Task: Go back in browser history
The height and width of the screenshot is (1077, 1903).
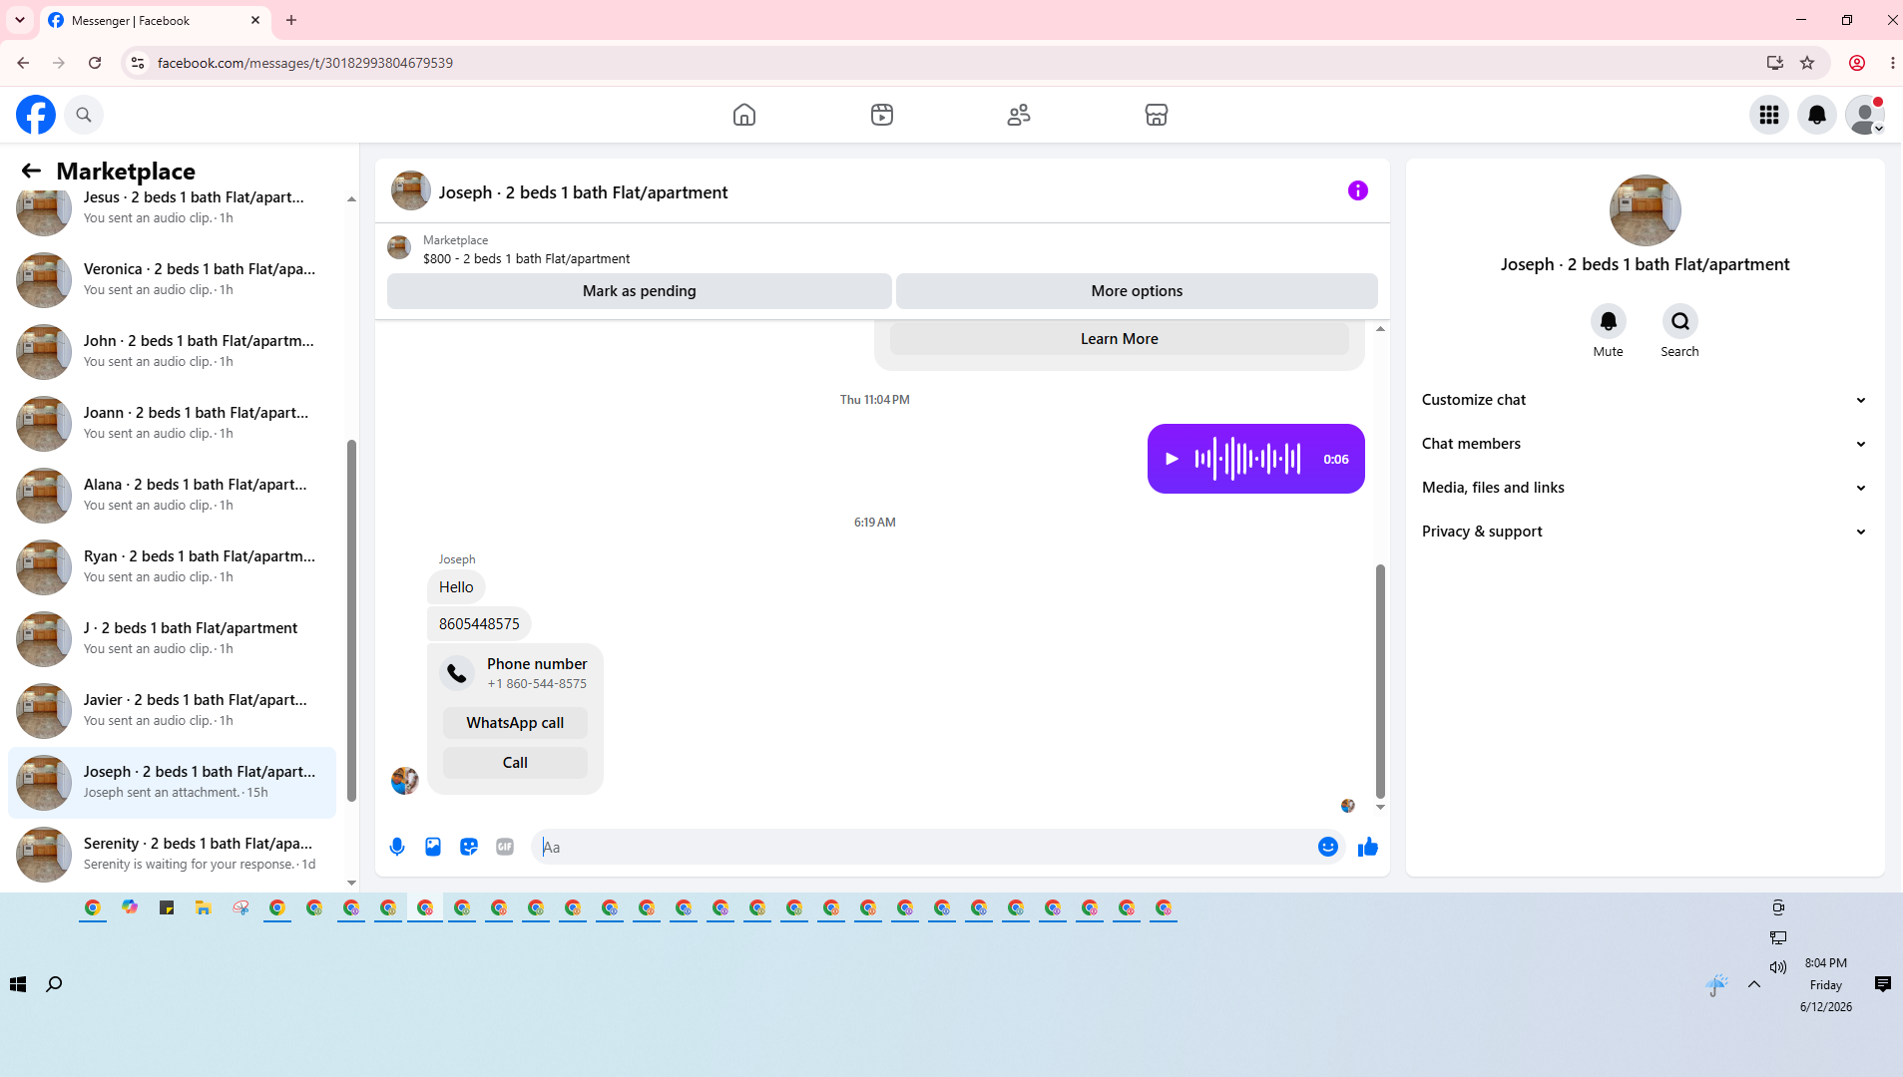Action: coord(23,63)
